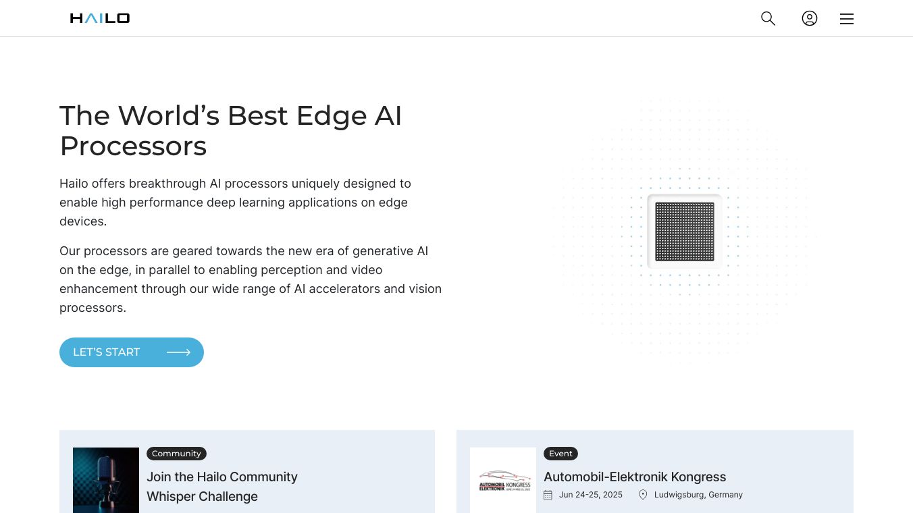Image resolution: width=913 pixels, height=513 pixels.
Task: Click the Hailo logo
Action: point(100,18)
